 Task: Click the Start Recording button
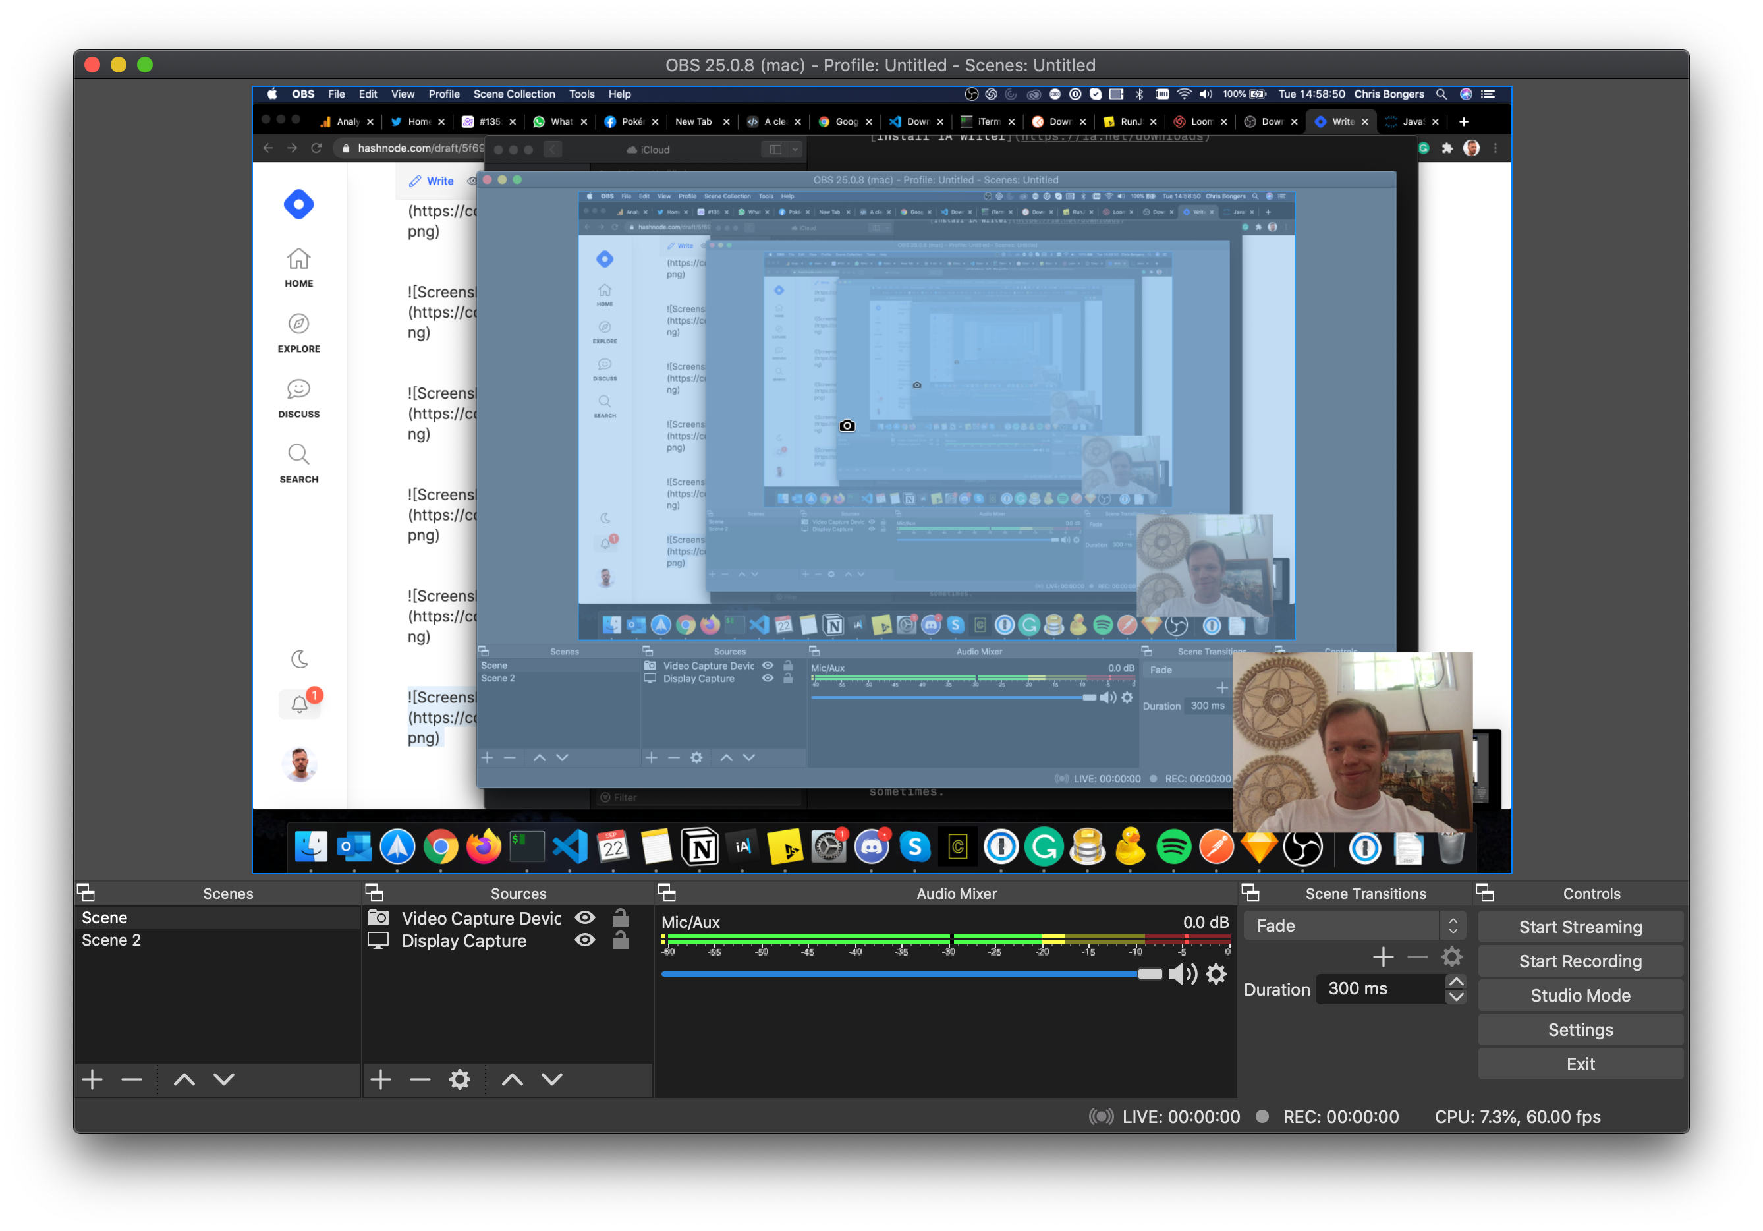pyautogui.click(x=1581, y=961)
